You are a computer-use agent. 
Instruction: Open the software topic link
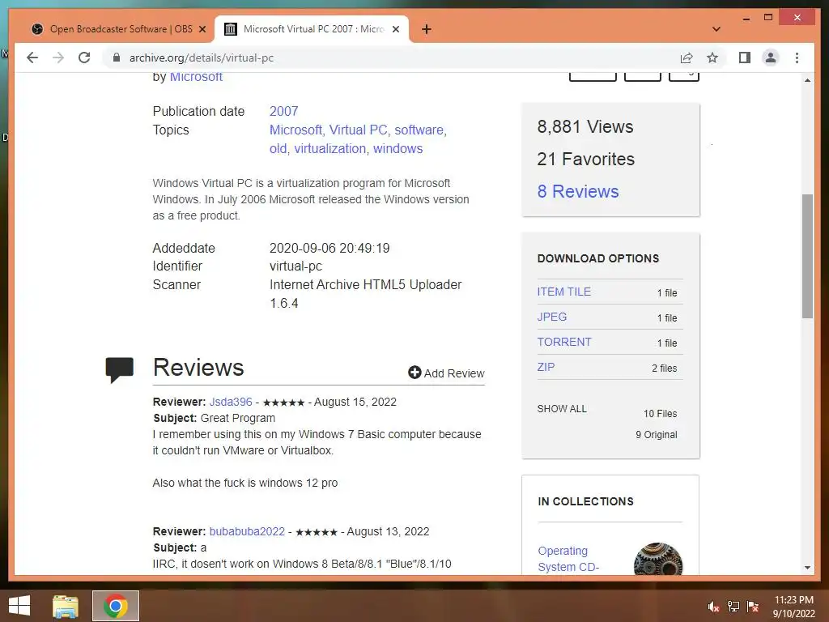419,130
